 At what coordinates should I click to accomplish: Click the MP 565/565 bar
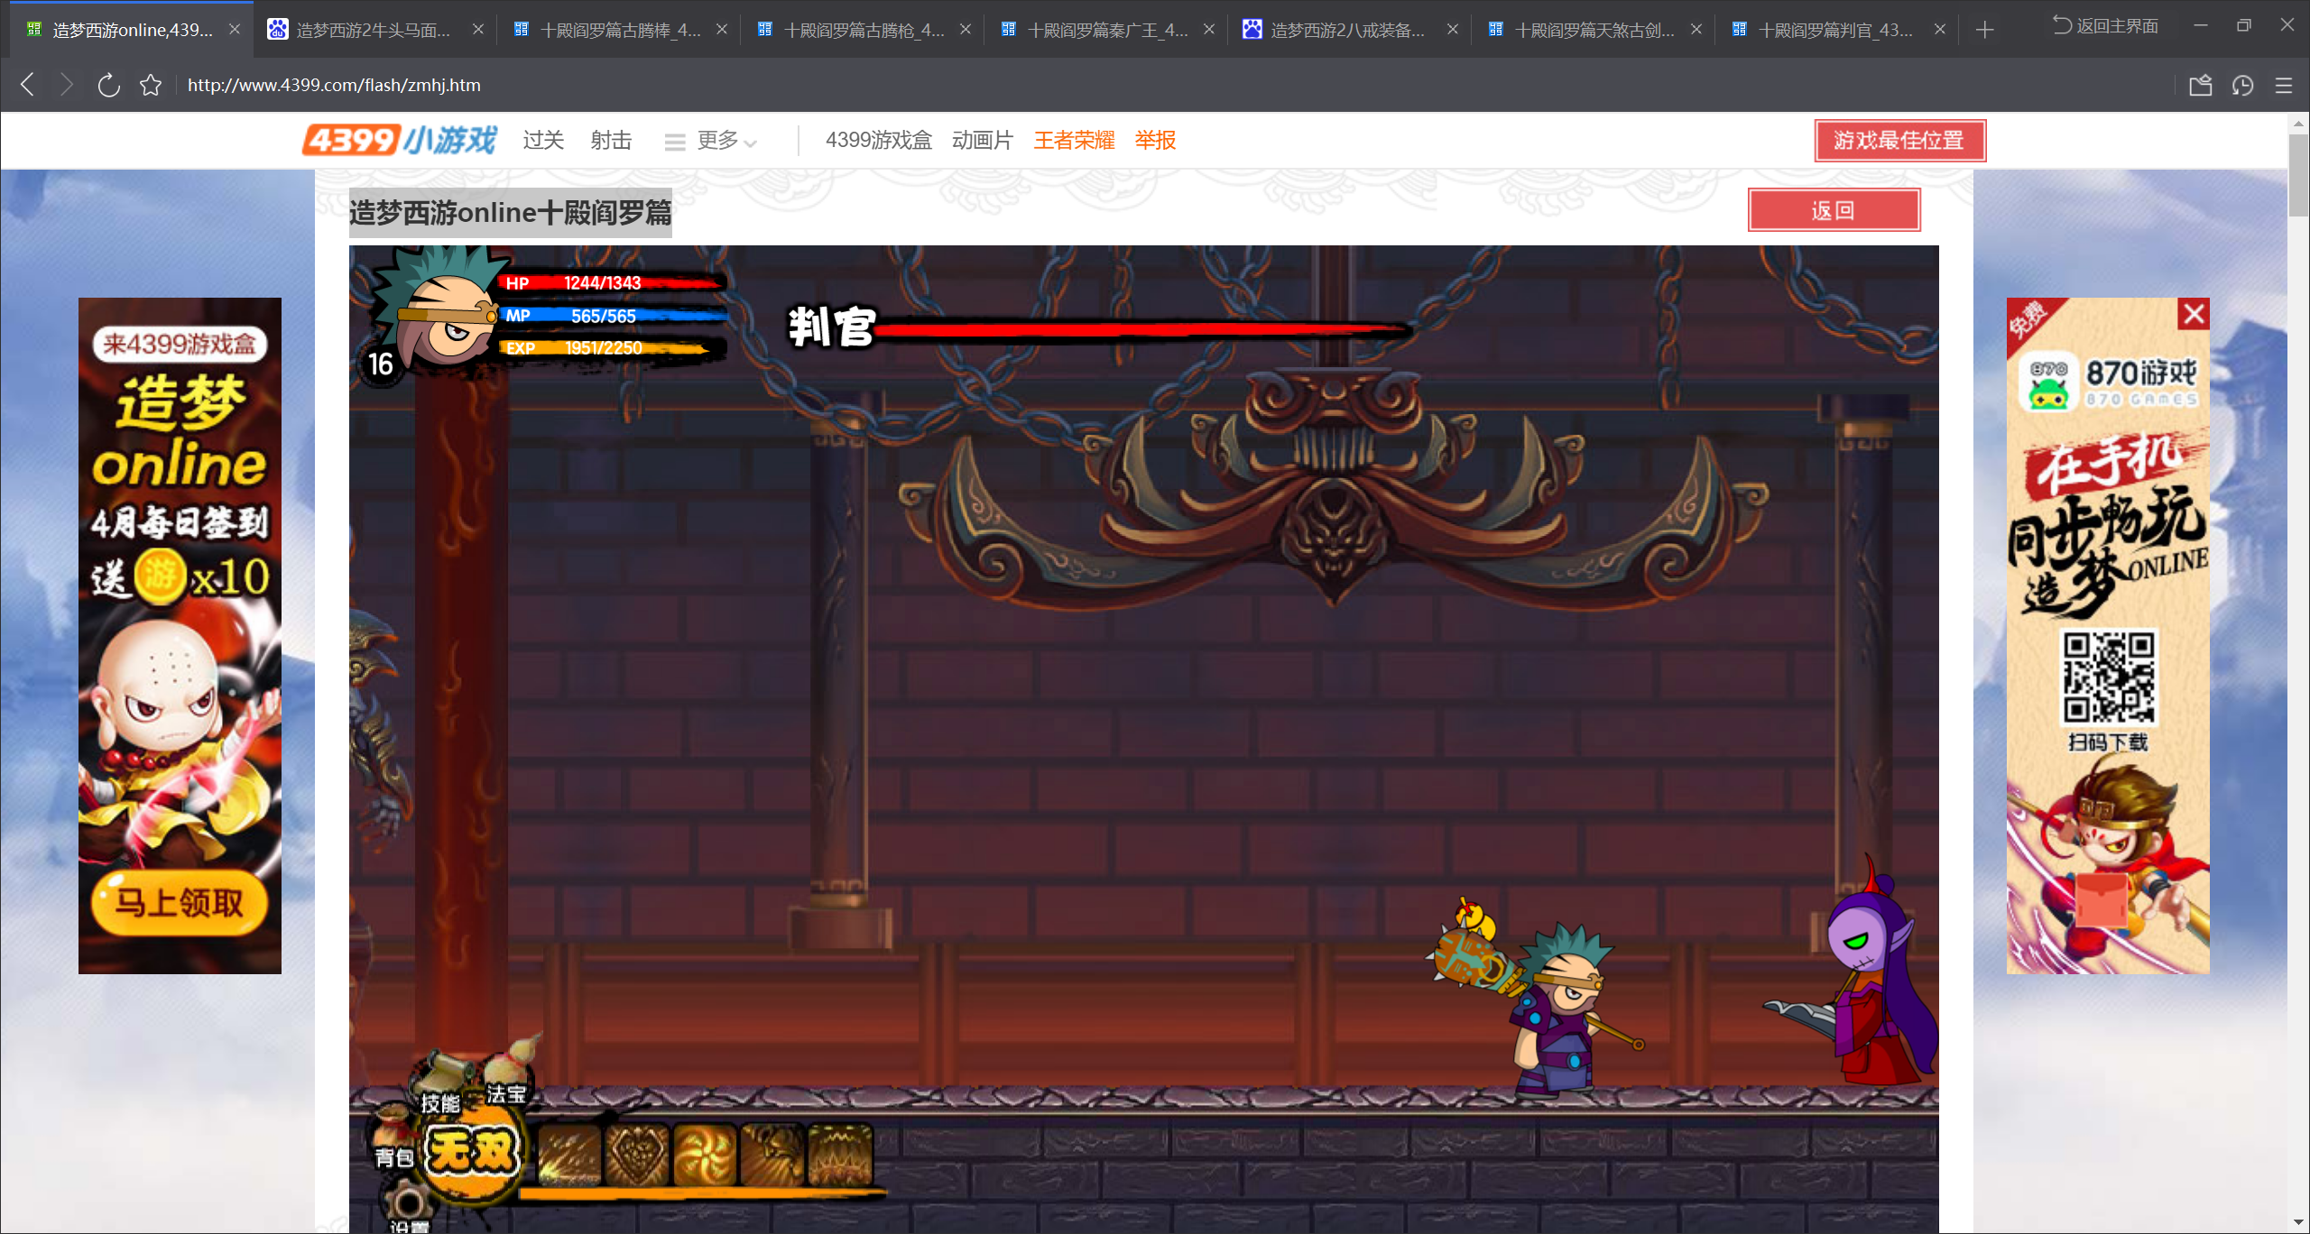pyautogui.click(x=614, y=316)
